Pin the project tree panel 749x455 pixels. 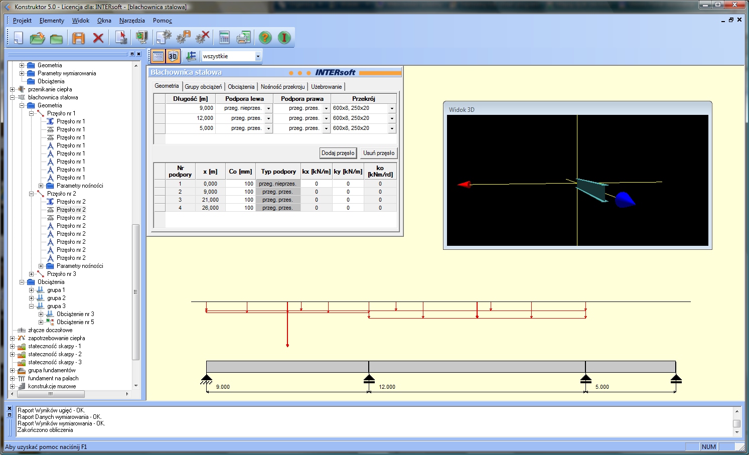pyautogui.click(x=132, y=54)
